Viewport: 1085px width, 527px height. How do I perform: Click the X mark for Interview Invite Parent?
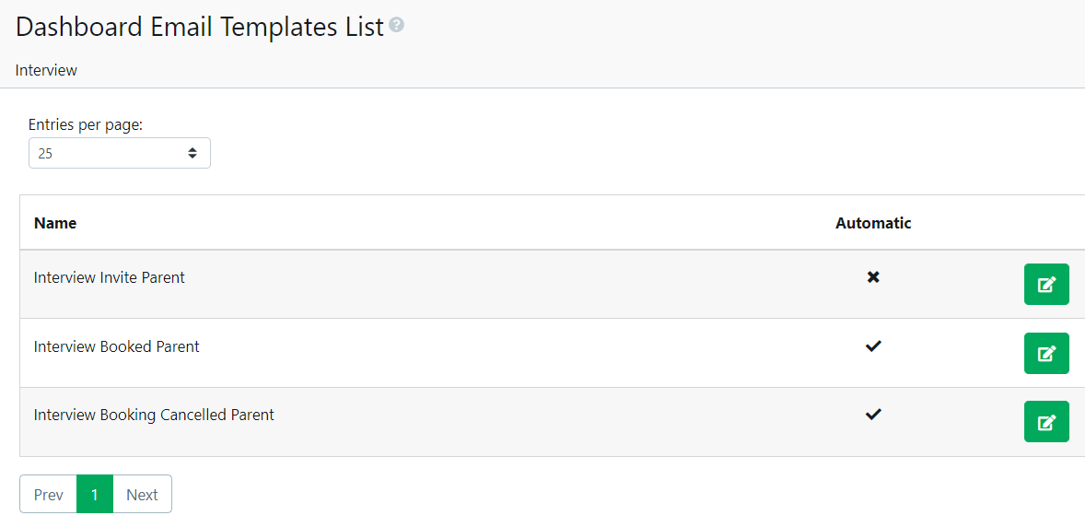point(873,276)
